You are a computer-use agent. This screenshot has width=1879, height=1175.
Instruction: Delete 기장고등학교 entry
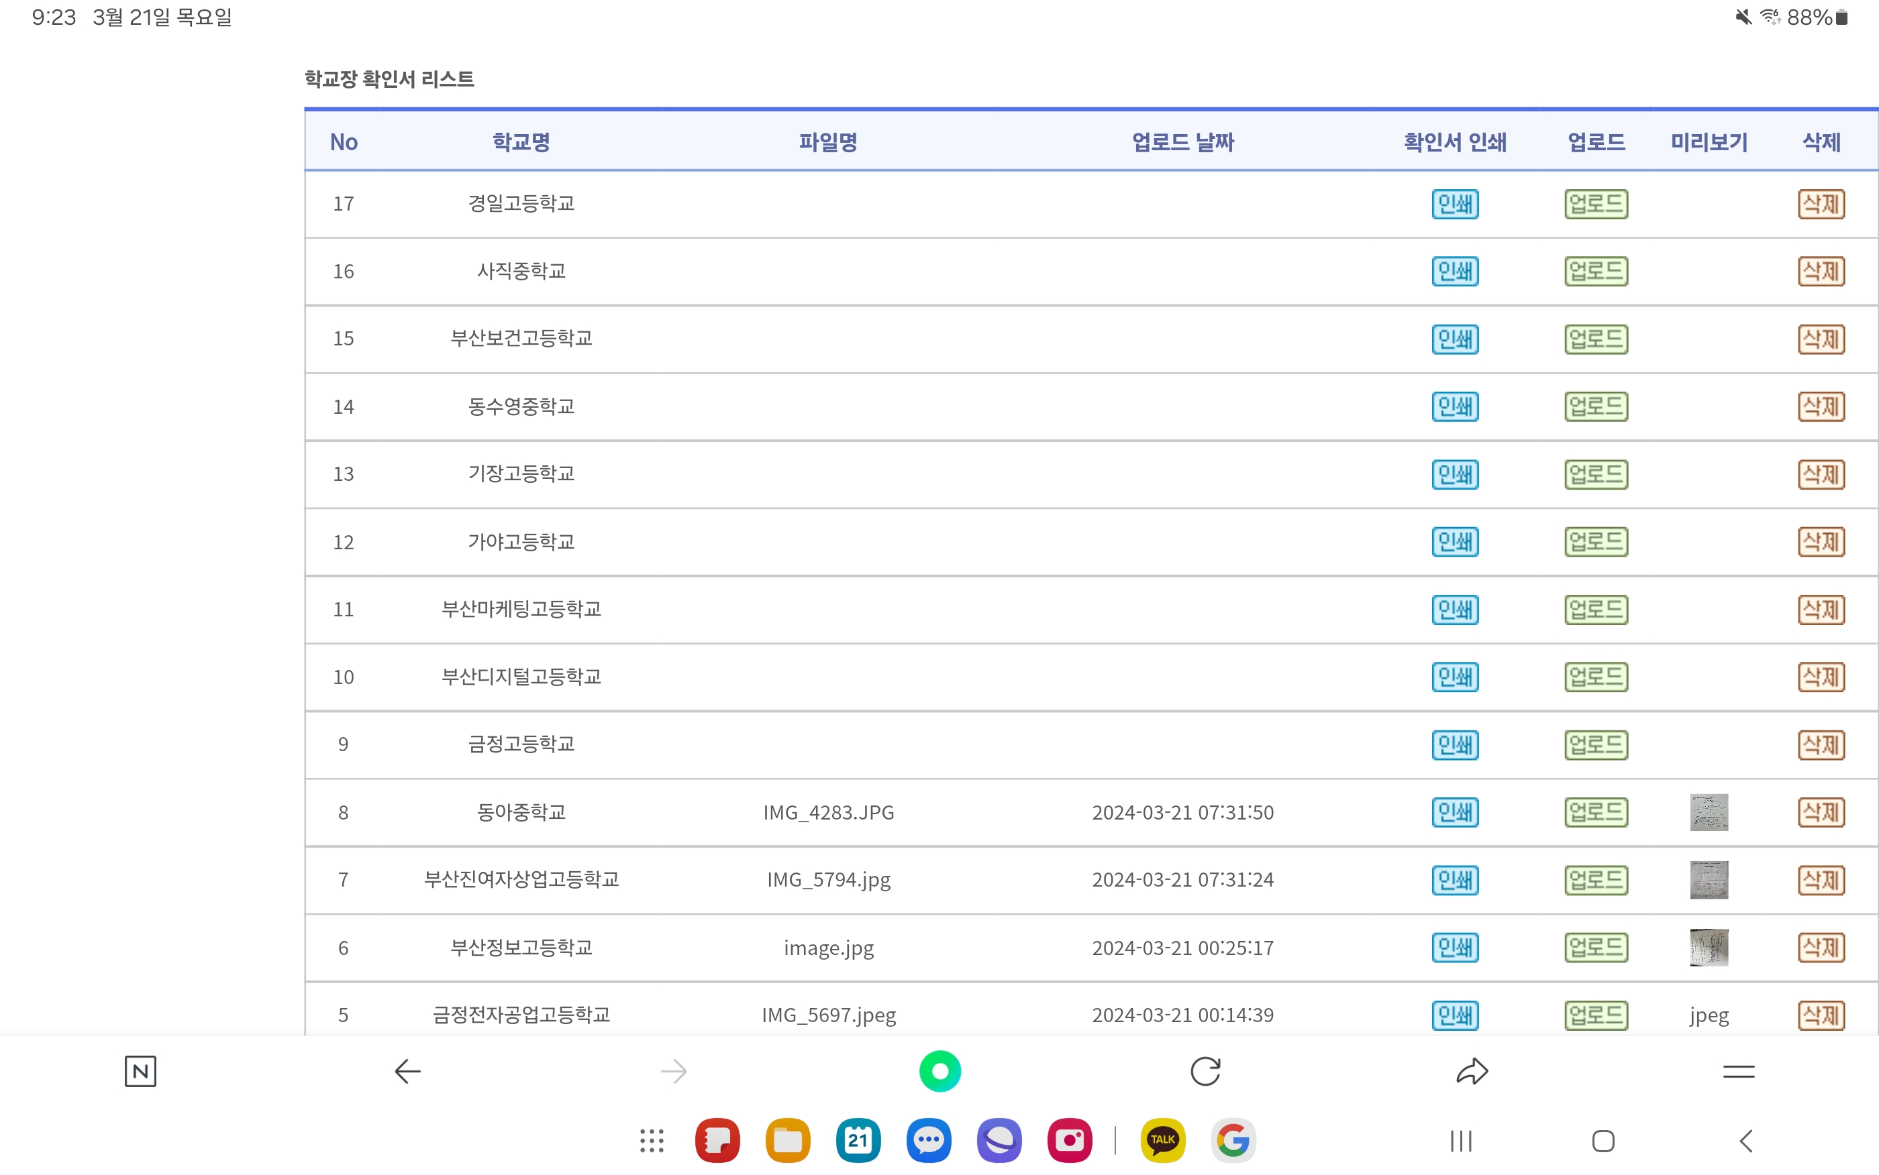(x=1821, y=474)
